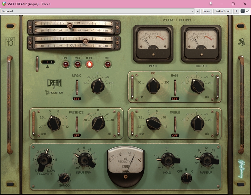Click the neon signature on right rail

coord(241,169)
